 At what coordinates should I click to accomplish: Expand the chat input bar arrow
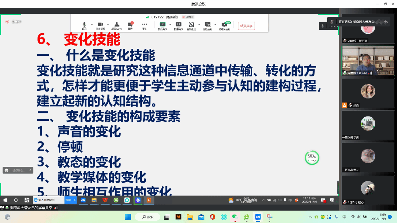tap(31, 170)
